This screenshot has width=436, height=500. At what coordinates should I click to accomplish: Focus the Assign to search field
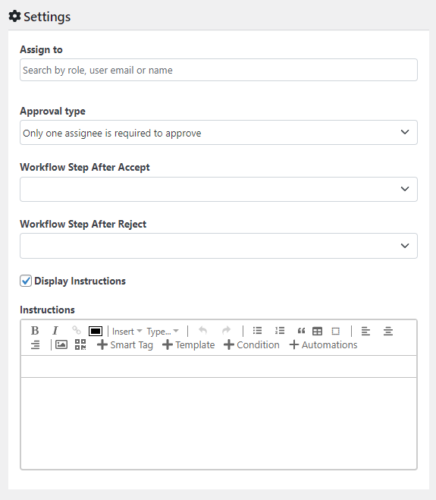tap(218, 70)
